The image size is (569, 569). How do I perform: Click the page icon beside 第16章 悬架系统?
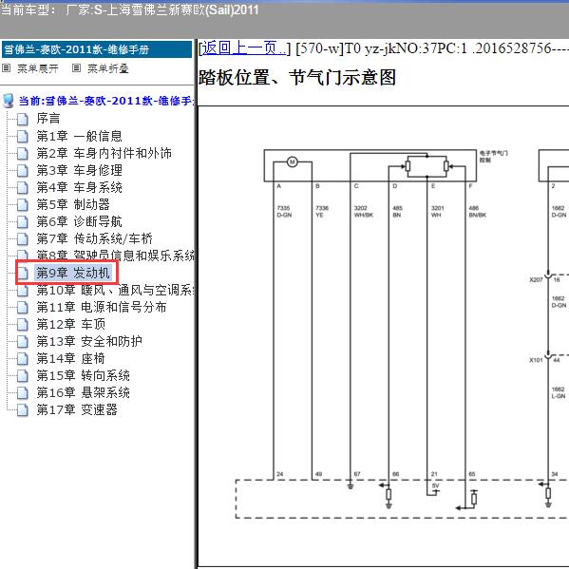click(x=23, y=392)
